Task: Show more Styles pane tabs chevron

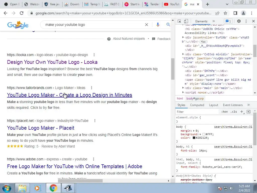Action: tap(248, 105)
